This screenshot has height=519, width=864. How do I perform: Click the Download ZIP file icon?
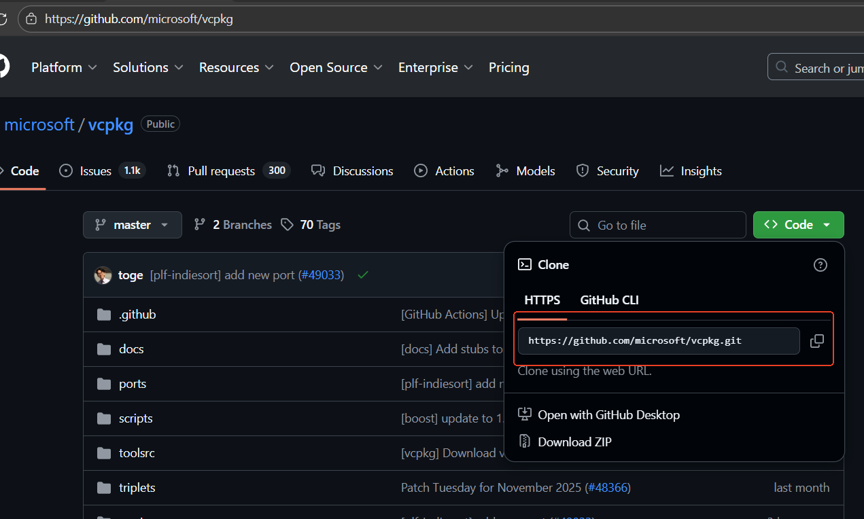524,442
